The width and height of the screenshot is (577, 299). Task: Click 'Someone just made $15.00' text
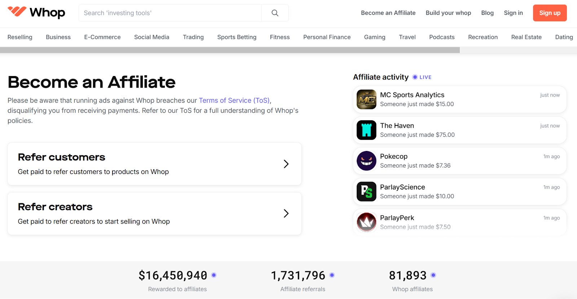(x=417, y=104)
